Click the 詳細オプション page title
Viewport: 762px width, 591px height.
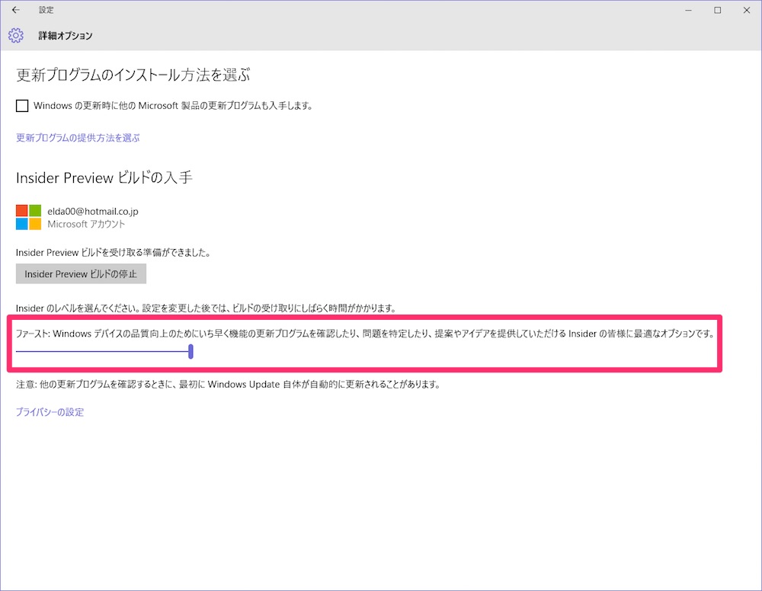pos(66,36)
